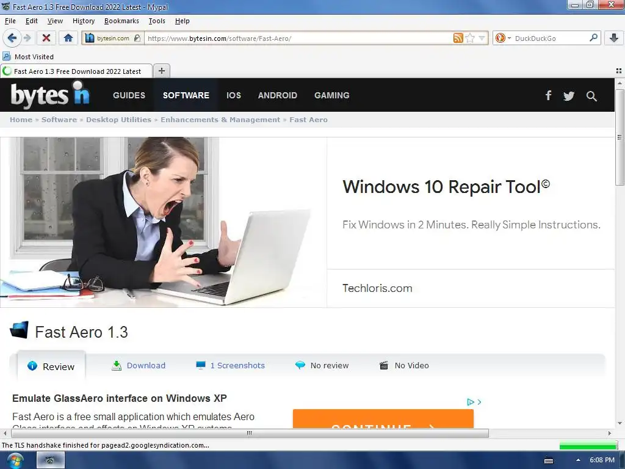Screen dimensions: 625x469
Task: Go to GAMING in site navigation
Action: click(331, 95)
